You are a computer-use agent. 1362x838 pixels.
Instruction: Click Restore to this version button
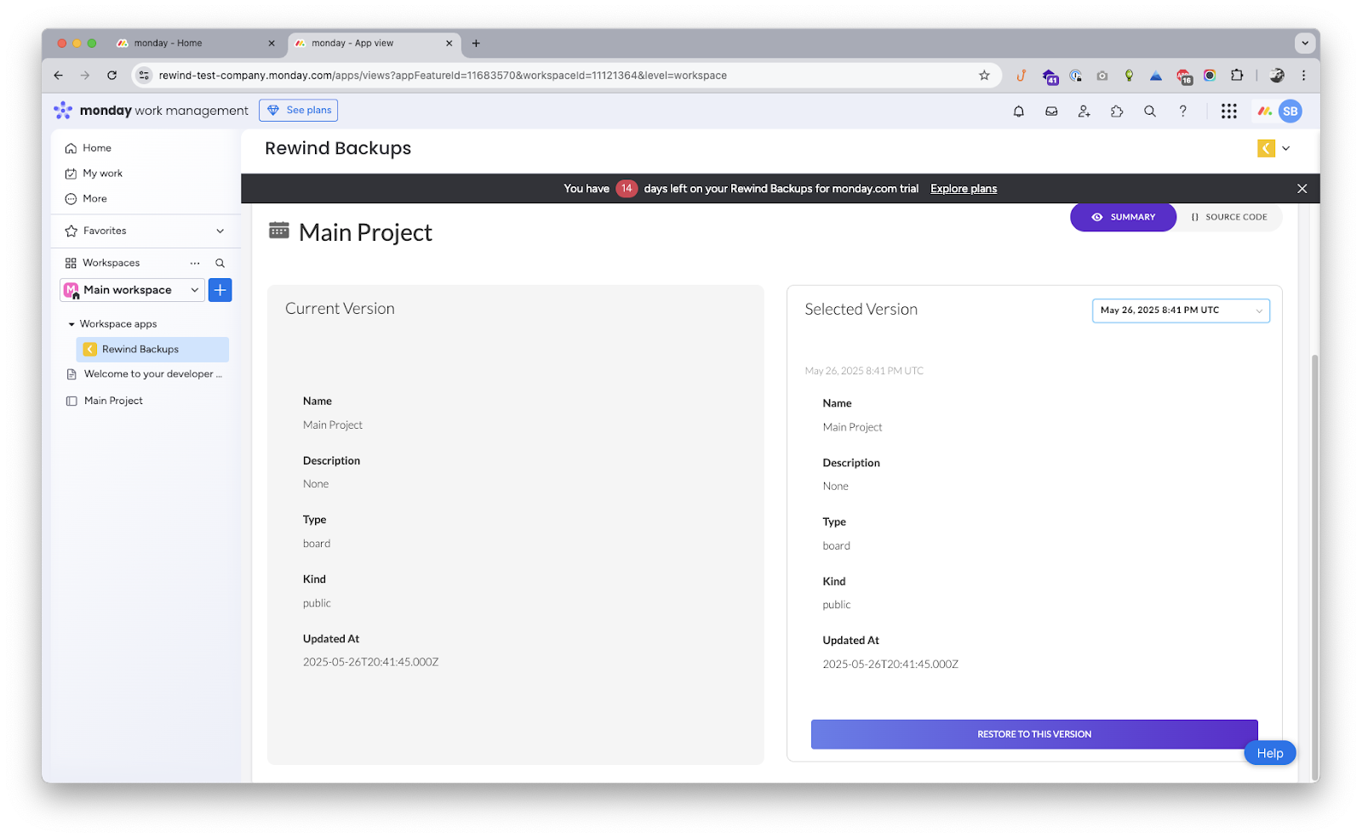pyautogui.click(x=1034, y=734)
